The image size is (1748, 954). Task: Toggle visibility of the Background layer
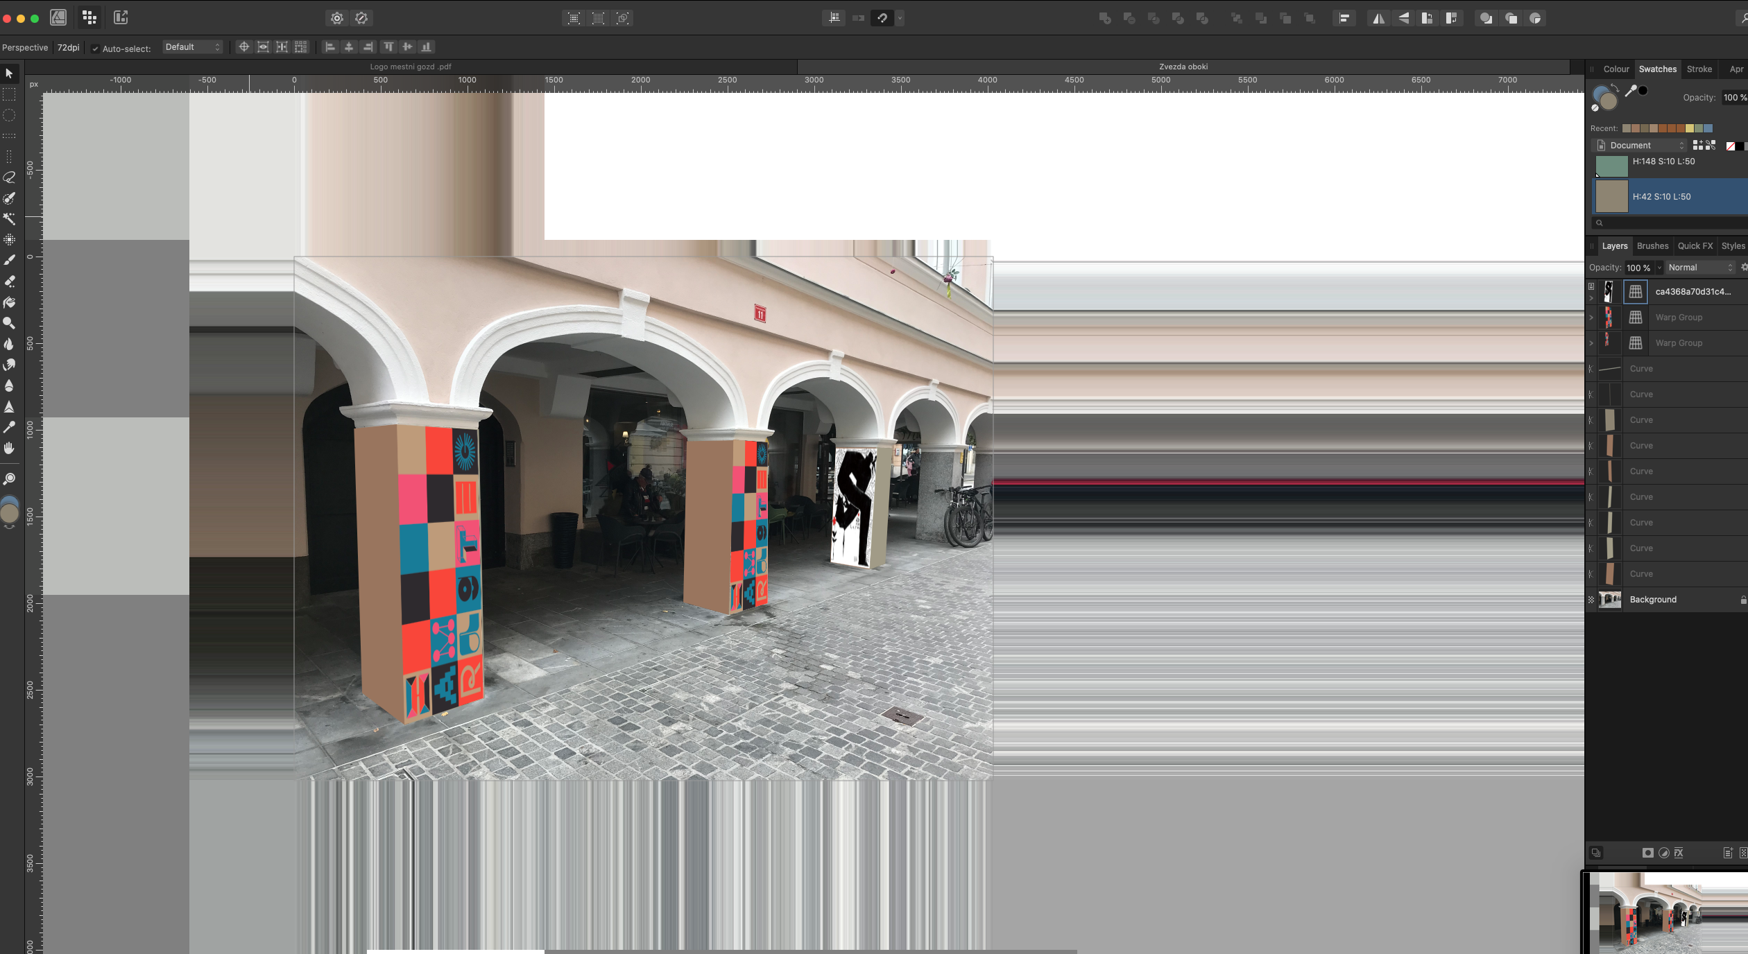(x=1591, y=599)
